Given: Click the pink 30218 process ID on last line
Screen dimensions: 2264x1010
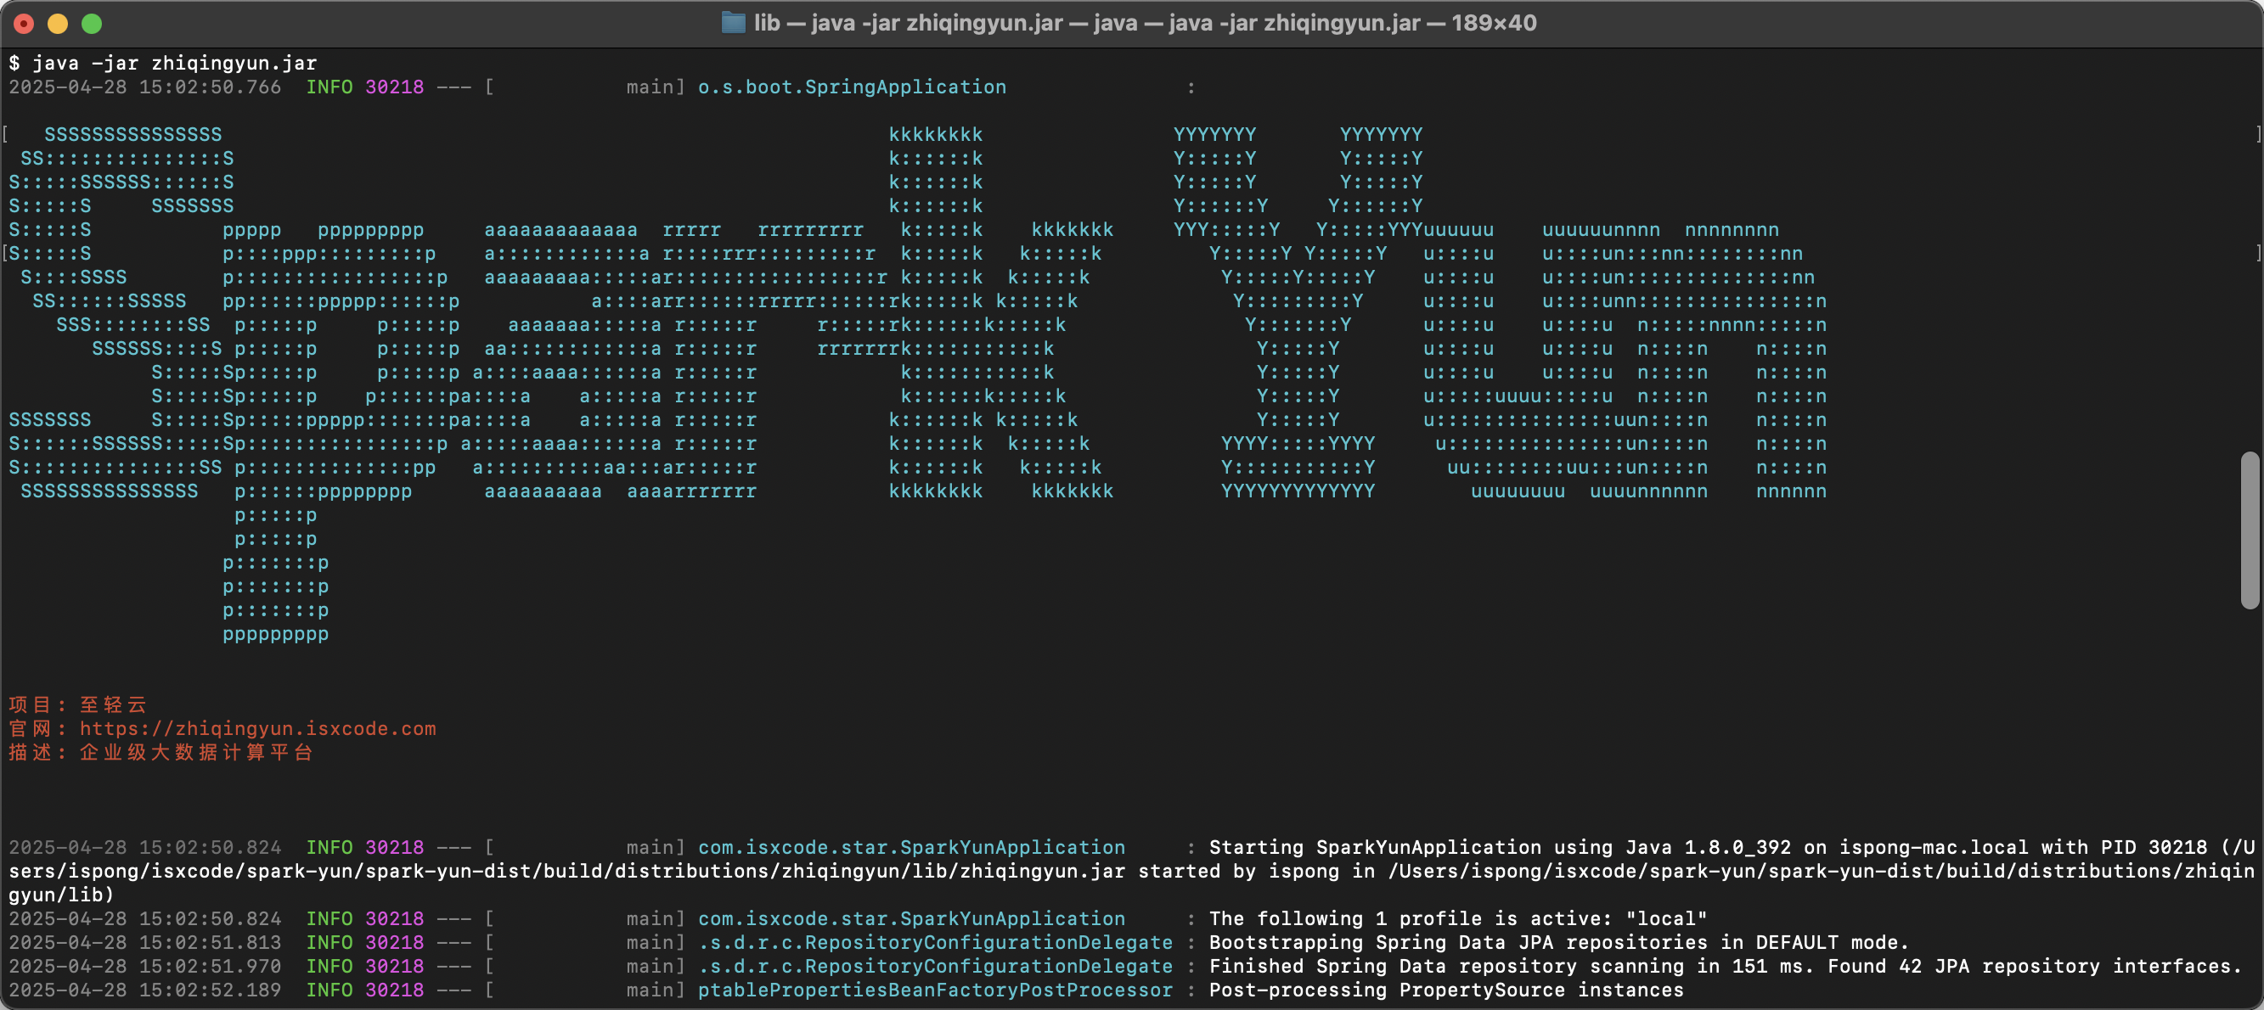Looking at the screenshot, I should click(394, 990).
